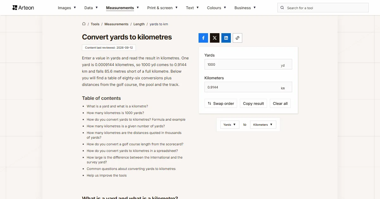This screenshot has width=380, height=199.
Task: Jump to 'Common questions' section
Action: pyautogui.click(x=131, y=169)
